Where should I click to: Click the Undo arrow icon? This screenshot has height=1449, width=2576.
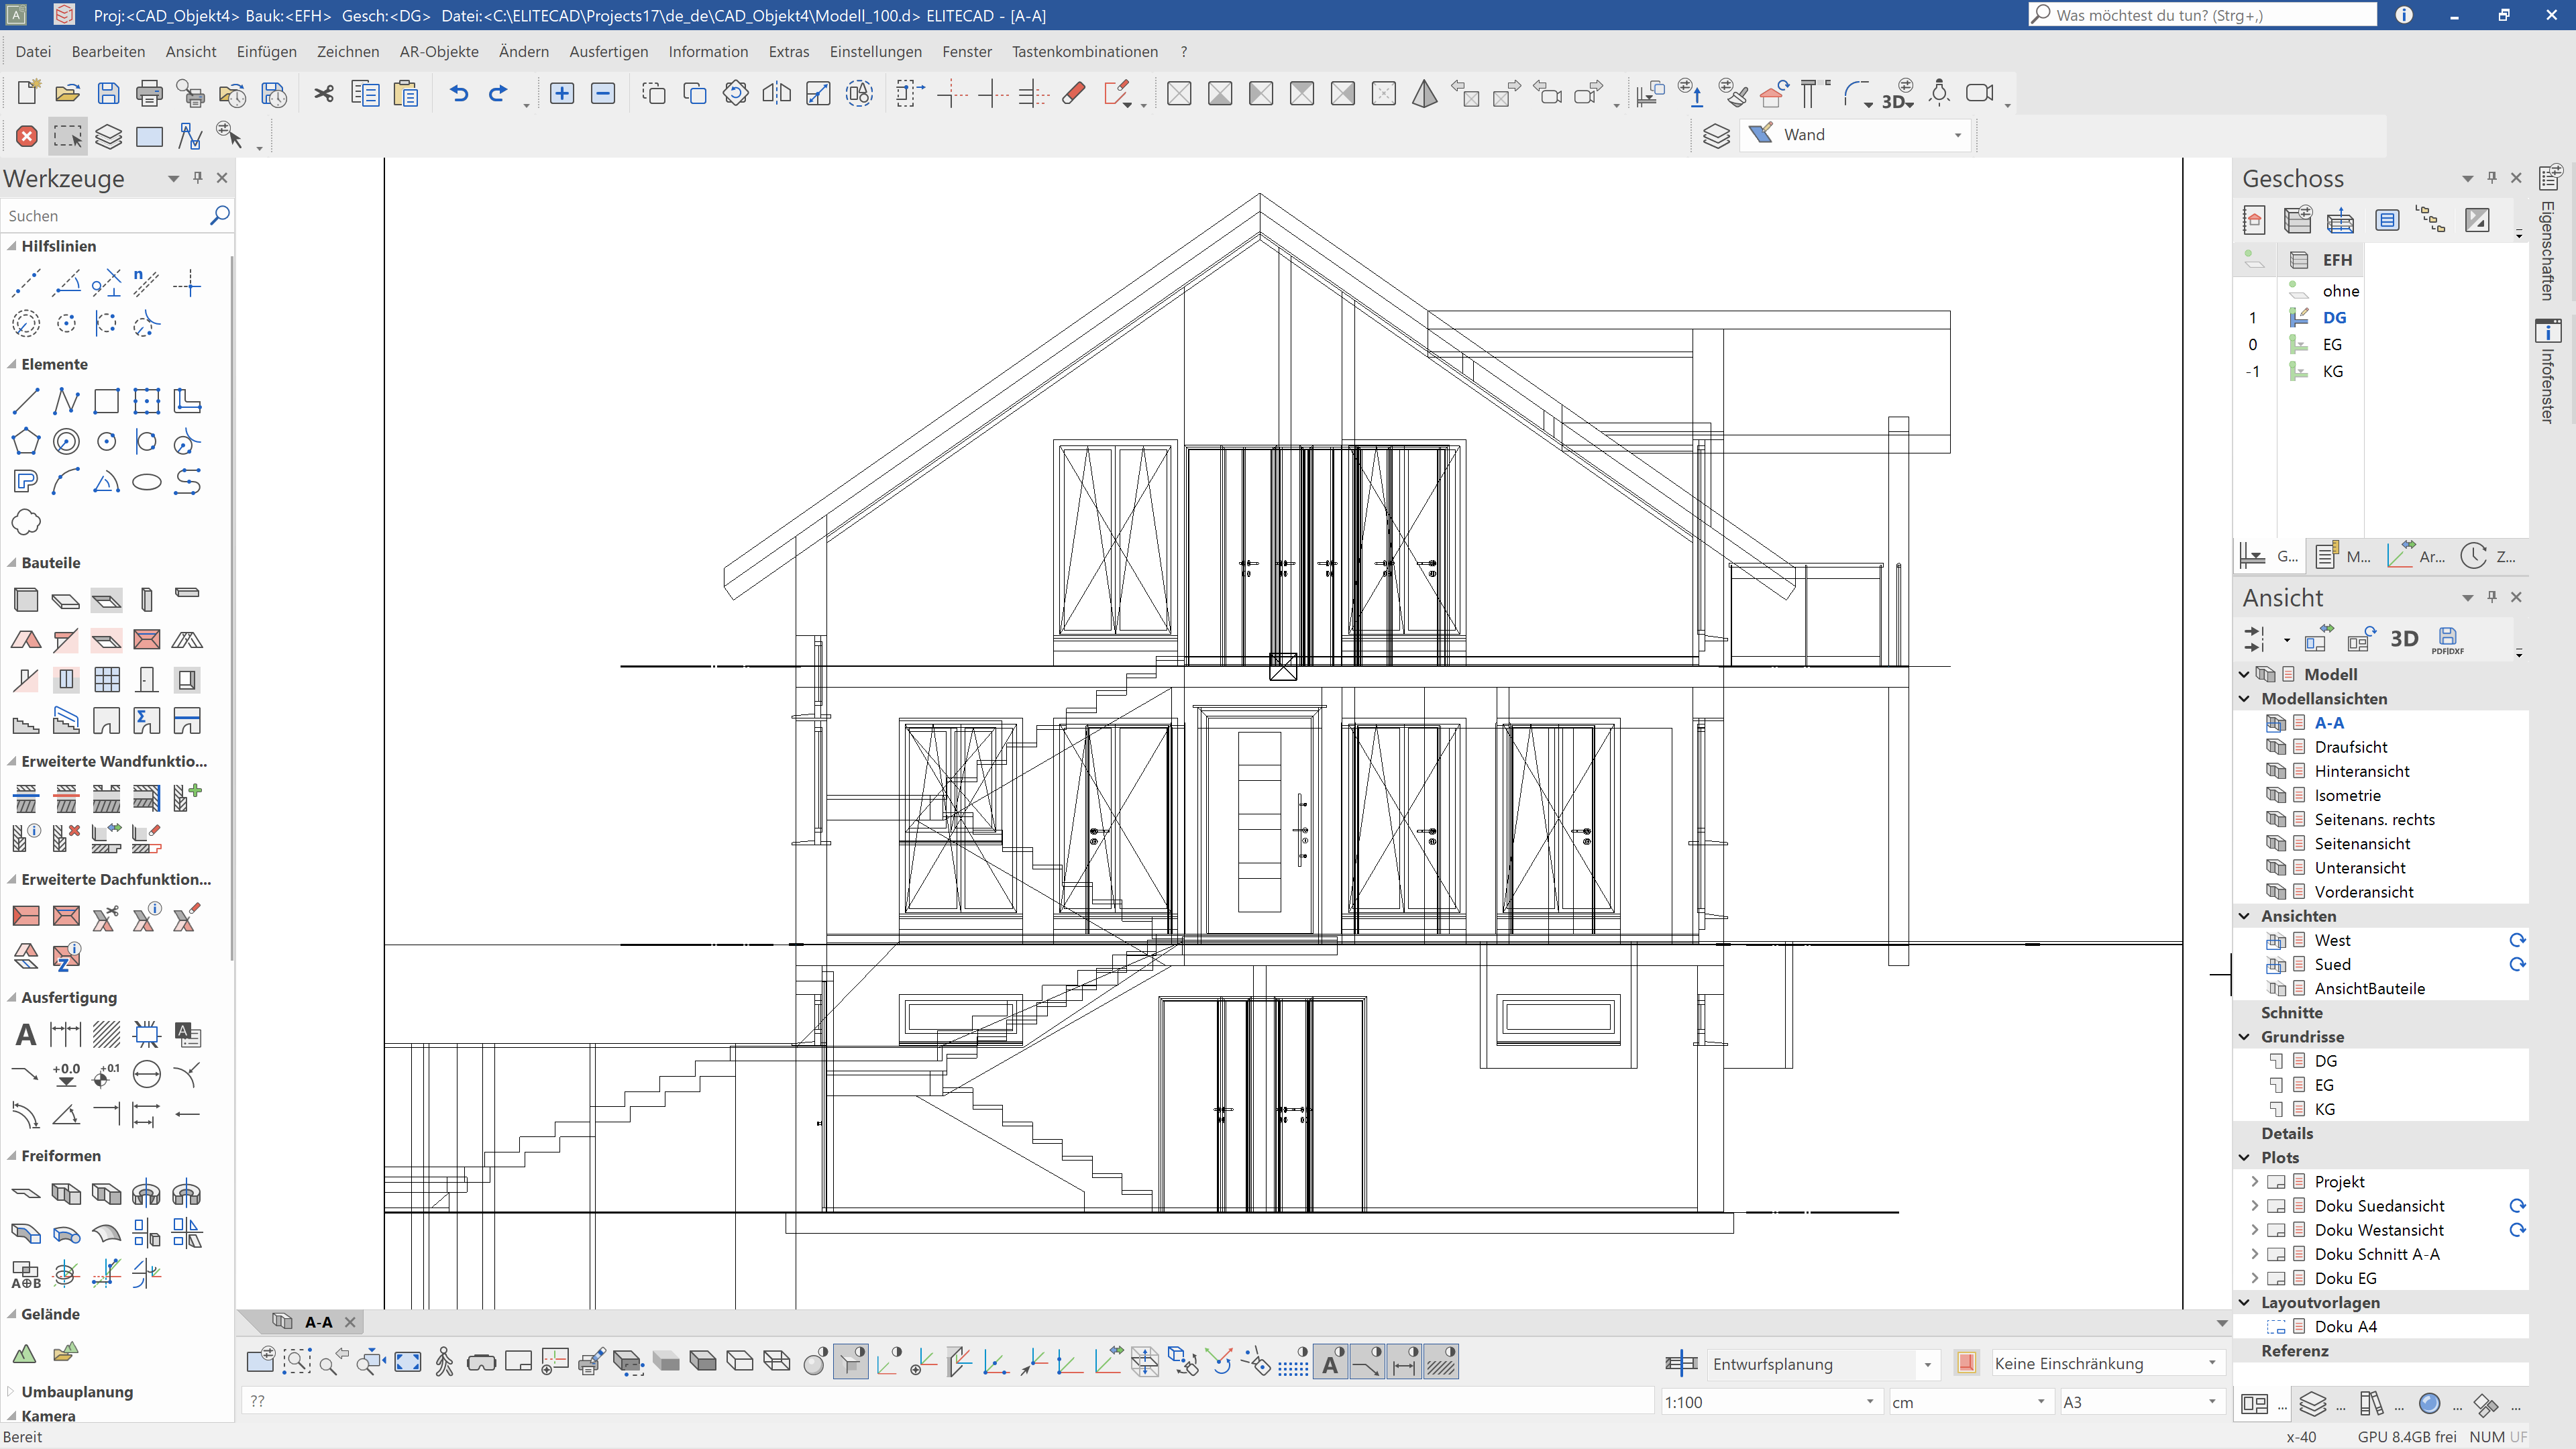point(459,94)
